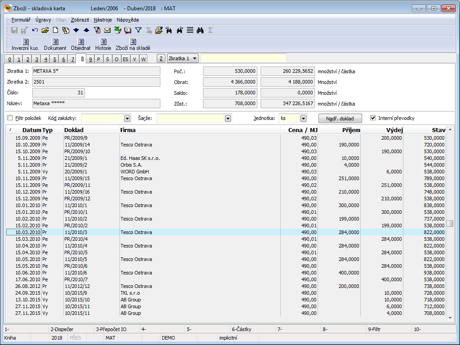Expand the Kód zakázky dropdown
460x345 pixels.
127,119
